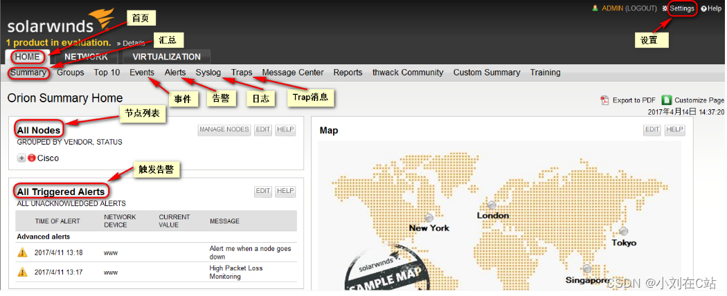Click the CURRENT VALUE column header
This screenshot has height=296, width=727.
174,221
